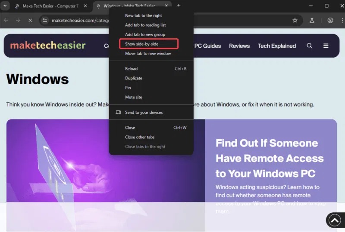Close the first Make Tech Easier tab
This screenshot has height=232, width=345.
85,6
